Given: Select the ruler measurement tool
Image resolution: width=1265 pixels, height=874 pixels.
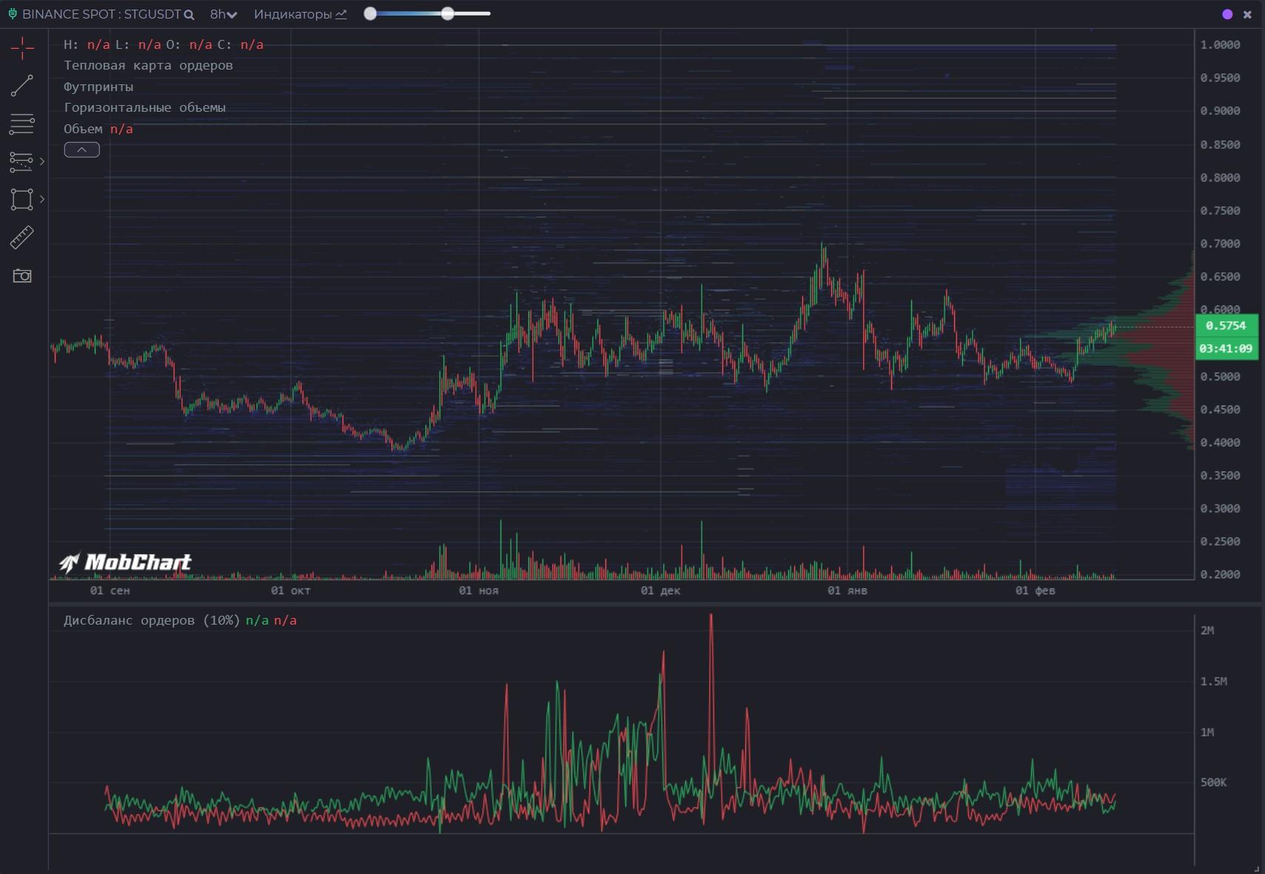Looking at the screenshot, I should (22, 237).
